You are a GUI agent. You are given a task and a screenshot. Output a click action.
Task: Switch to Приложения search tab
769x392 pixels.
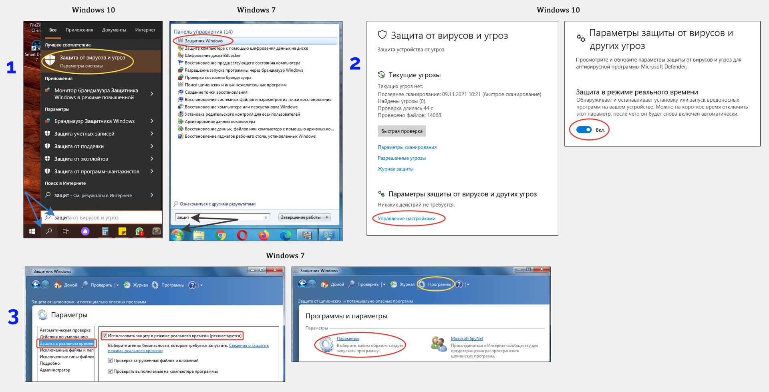click(x=79, y=30)
